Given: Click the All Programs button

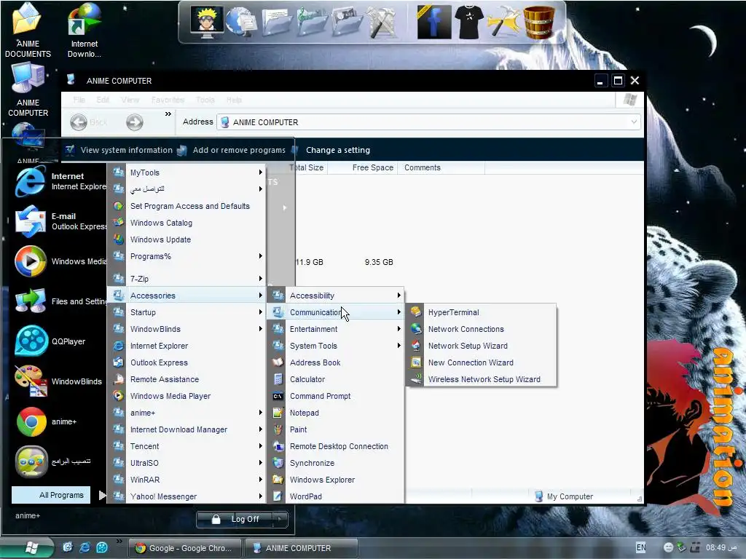Looking at the screenshot, I should (x=51, y=495).
